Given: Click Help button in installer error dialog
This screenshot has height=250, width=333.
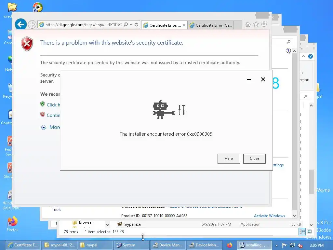Looking at the screenshot, I should [x=229, y=159].
